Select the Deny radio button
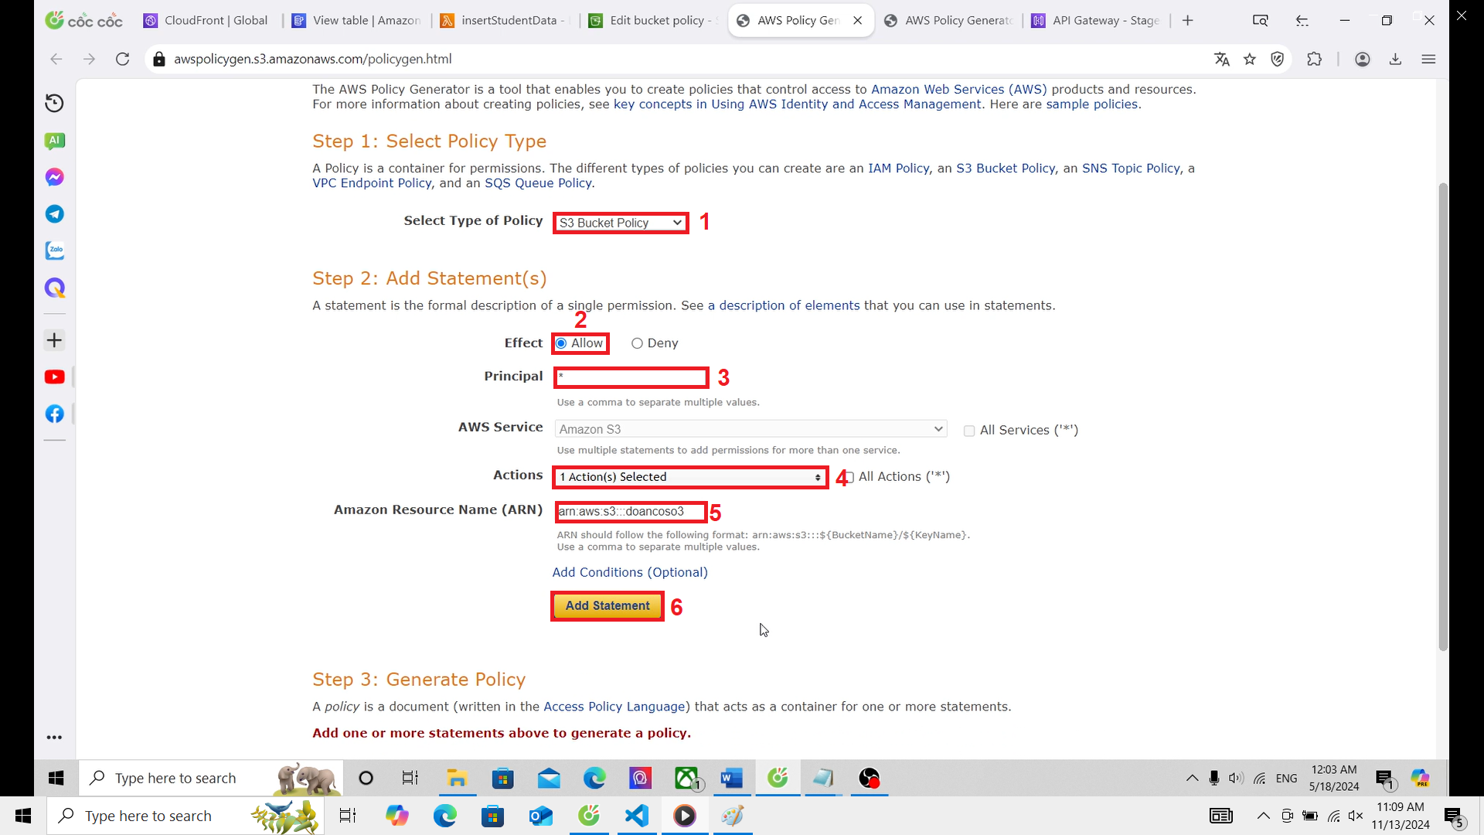Image resolution: width=1484 pixels, height=835 pixels. pyautogui.click(x=637, y=343)
